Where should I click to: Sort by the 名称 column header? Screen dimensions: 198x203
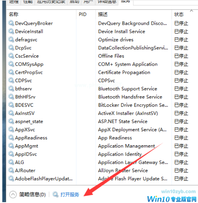pos(14,14)
